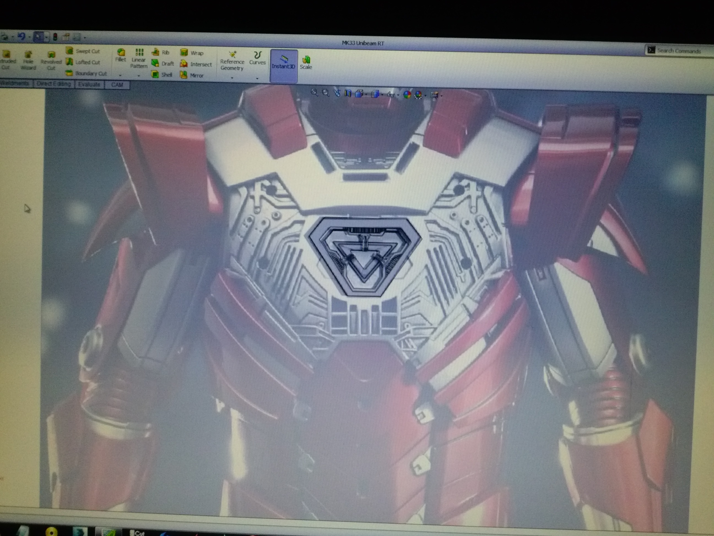This screenshot has width=714, height=536.
Task: Expand the Reference Geometry dropdown arrow
Action: tap(232, 78)
